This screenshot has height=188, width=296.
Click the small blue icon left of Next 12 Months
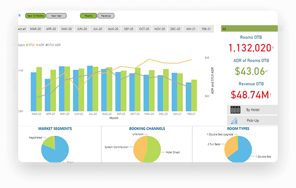pos(20,15)
